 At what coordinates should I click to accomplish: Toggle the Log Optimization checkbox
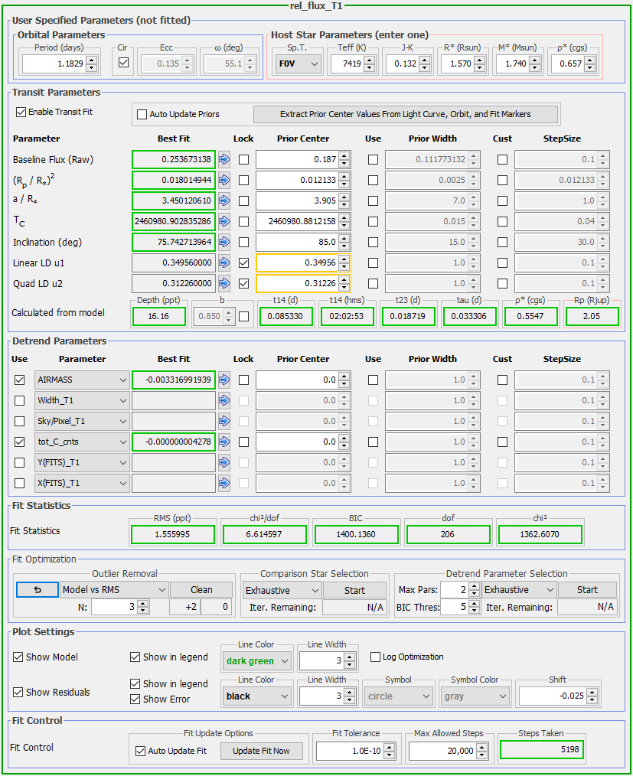[x=376, y=657]
